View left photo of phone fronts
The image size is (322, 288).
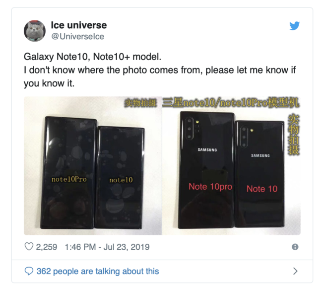coord(93,166)
